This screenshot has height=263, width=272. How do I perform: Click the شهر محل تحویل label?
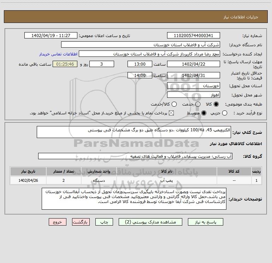[x=247, y=95]
